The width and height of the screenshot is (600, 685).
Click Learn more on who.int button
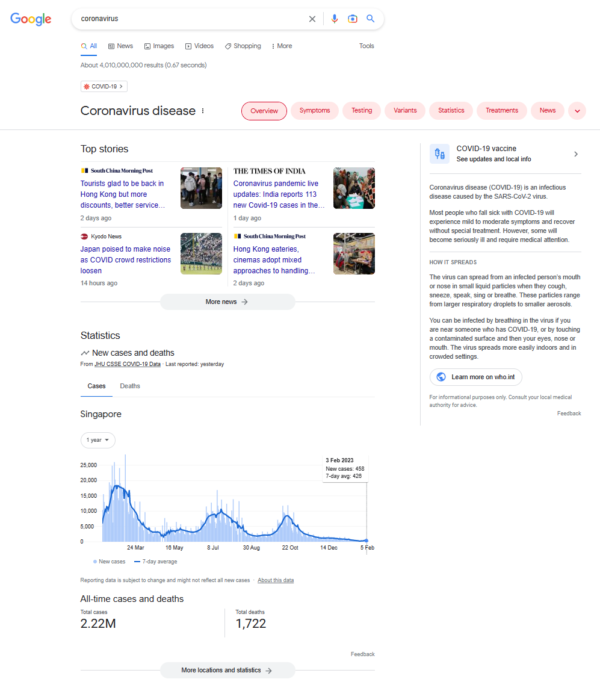(x=476, y=377)
